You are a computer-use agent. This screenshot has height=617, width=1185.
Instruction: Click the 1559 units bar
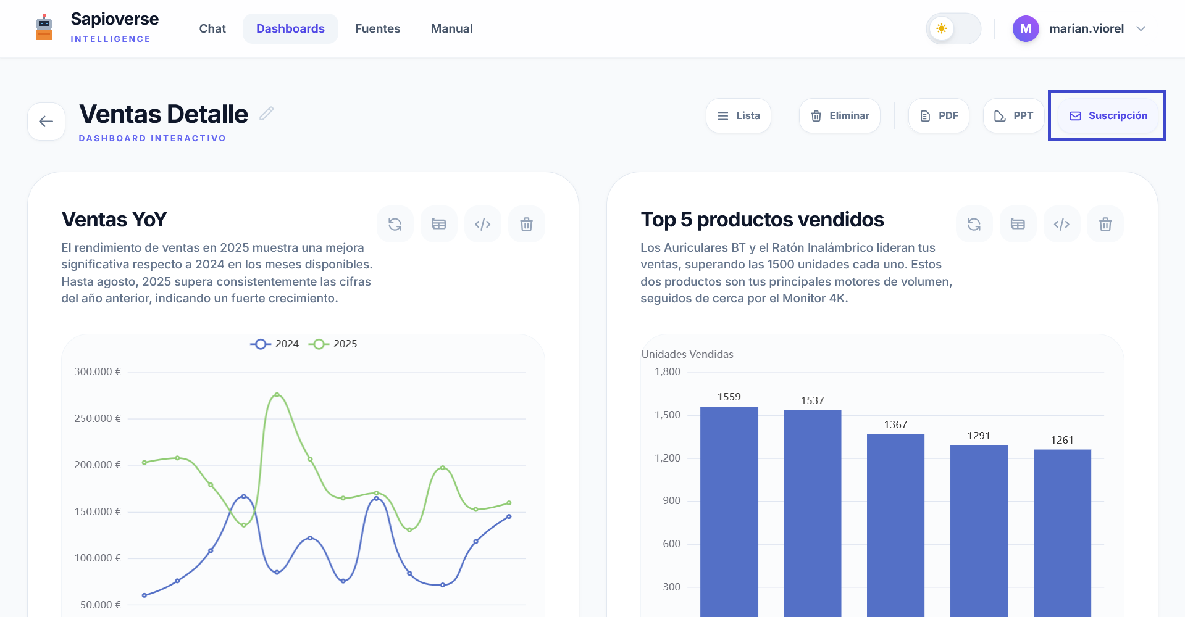click(x=729, y=511)
